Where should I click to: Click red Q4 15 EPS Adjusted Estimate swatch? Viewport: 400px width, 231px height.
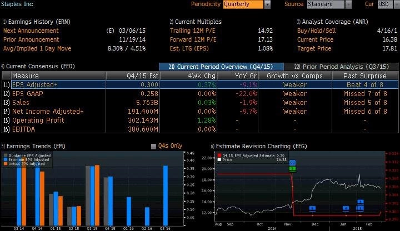pyautogui.click(x=219, y=155)
